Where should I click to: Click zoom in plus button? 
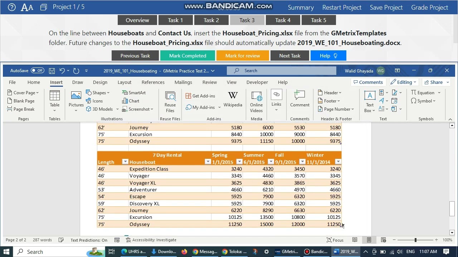(x=436, y=240)
